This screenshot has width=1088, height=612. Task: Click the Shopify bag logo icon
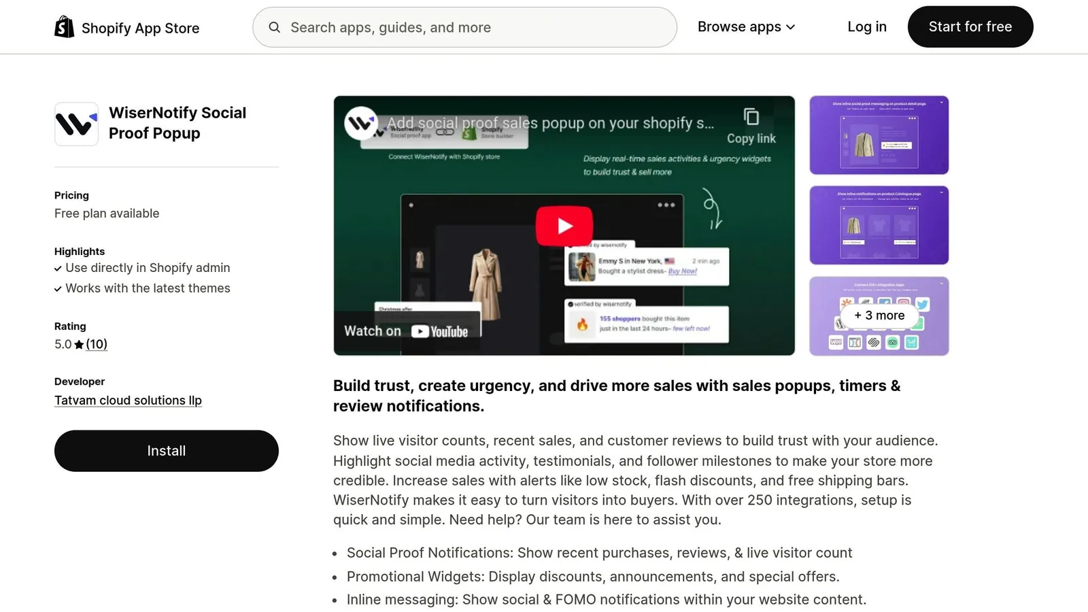(65, 27)
